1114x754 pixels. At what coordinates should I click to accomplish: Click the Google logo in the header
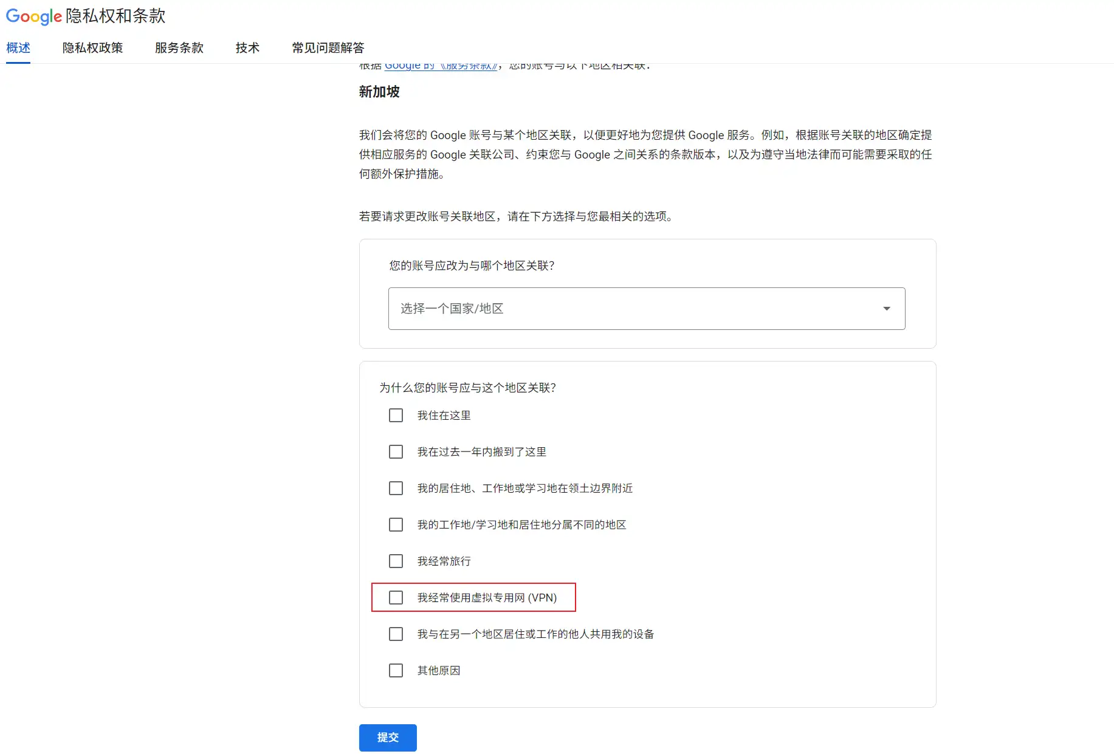tap(34, 16)
